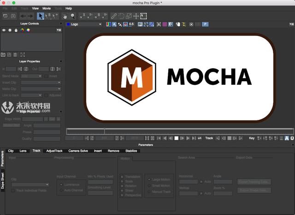The height and width of the screenshot is (215, 295).
Task: Toggle layer visibility eye icon
Action: 4,30
